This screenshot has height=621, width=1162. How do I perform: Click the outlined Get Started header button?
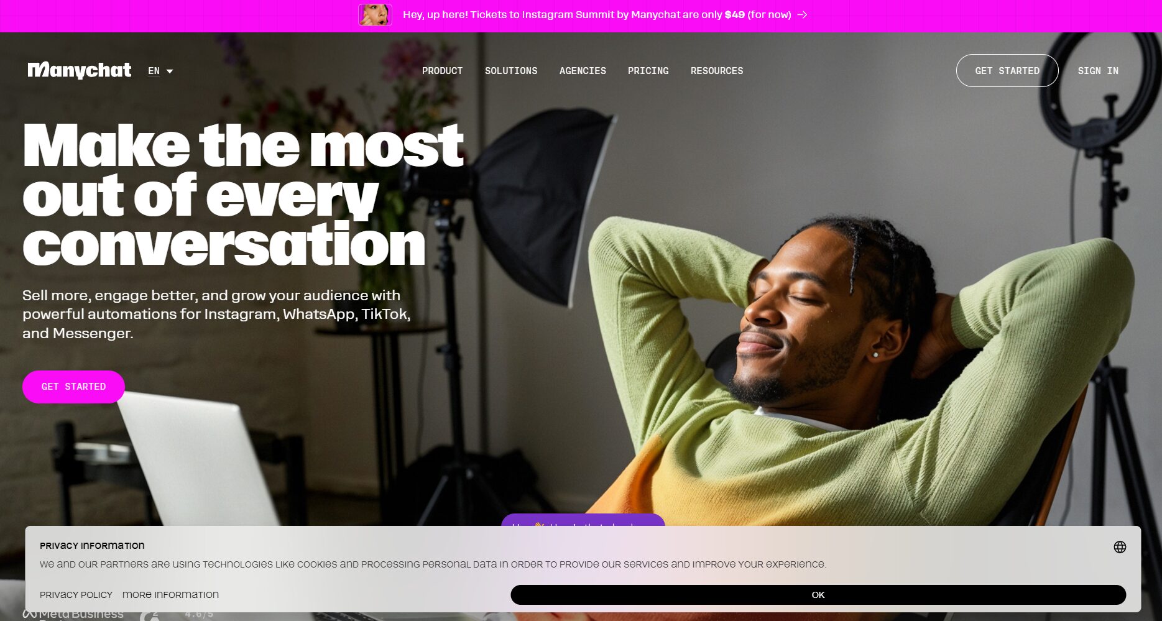[1007, 71]
